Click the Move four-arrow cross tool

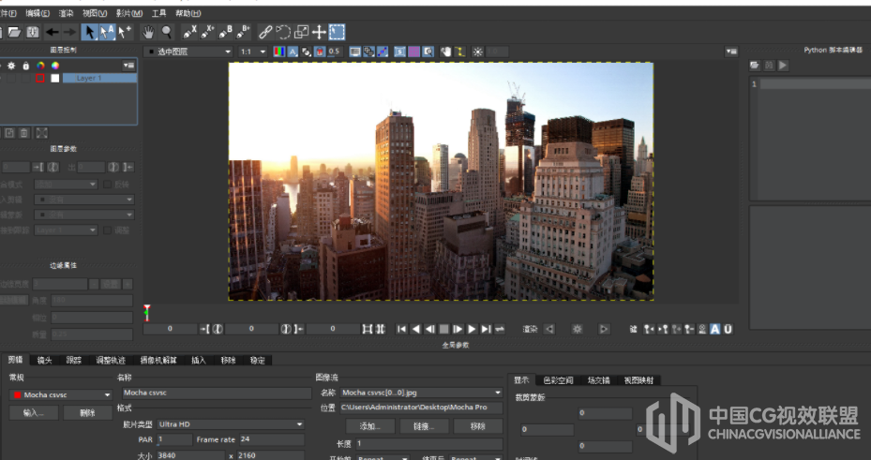click(x=319, y=32)
